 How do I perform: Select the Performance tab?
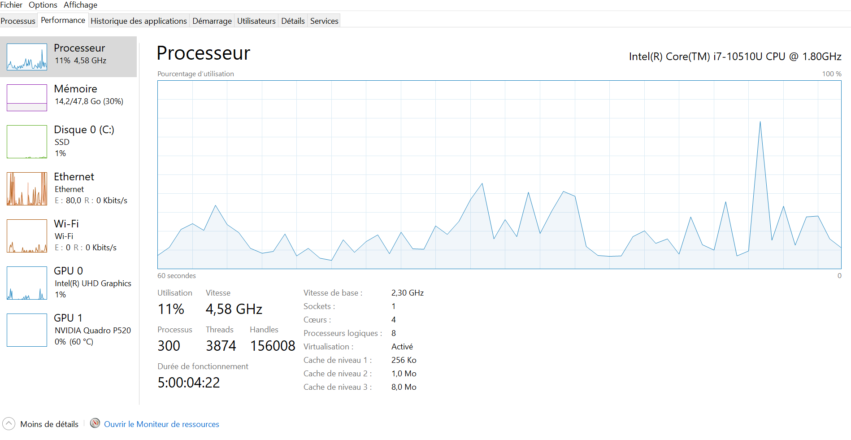63,20
